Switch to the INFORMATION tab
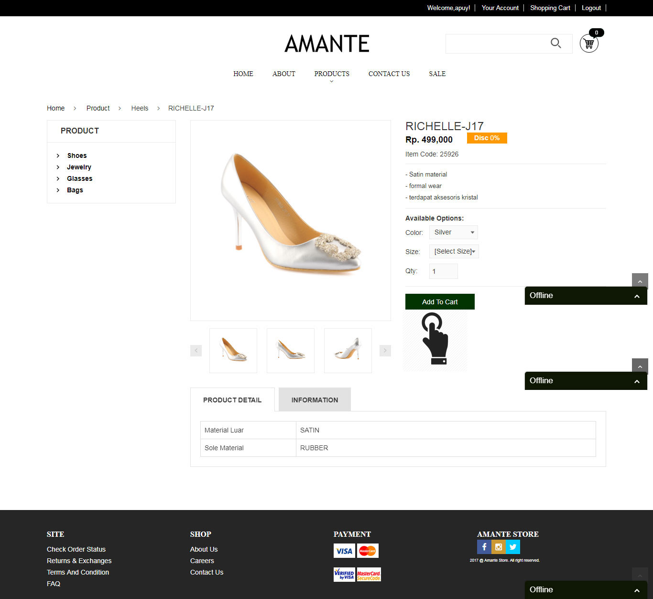 click(315, 399)
